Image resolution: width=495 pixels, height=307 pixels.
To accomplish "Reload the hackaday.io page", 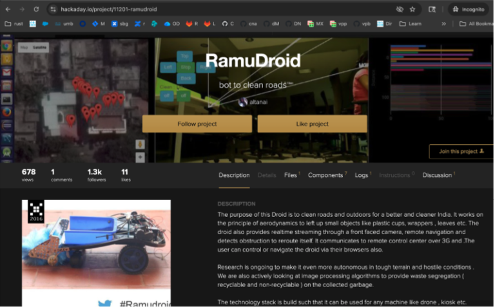I will pos(36,9).
